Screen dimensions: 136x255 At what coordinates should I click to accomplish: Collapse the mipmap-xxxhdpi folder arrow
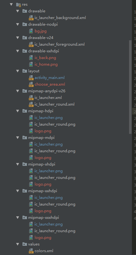pyautogui.click(x=17, y=218)
